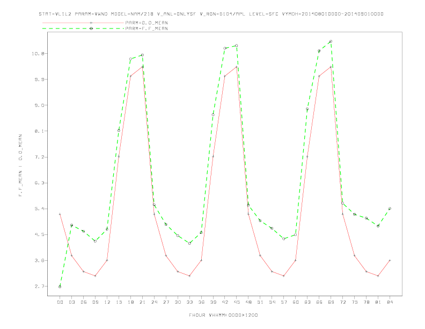Click x-axis tick label 06

pyautogui.click(x=84, y=302)
